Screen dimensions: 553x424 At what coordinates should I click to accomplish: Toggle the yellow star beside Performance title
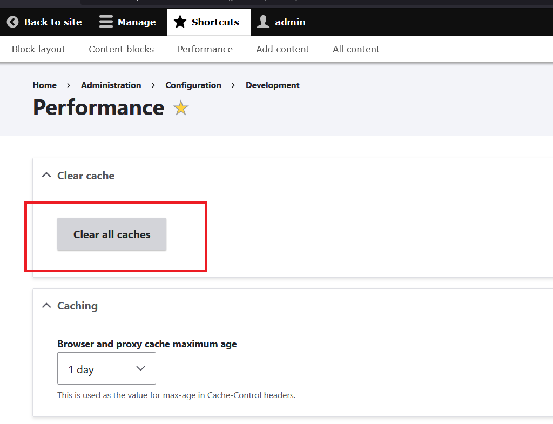(180, 109)
